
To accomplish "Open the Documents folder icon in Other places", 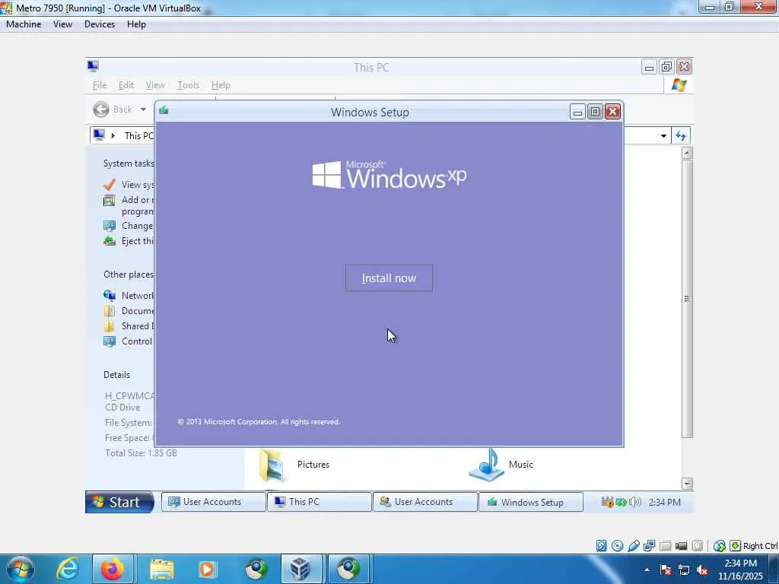I will pyautogui.click(x=110, y=311).
